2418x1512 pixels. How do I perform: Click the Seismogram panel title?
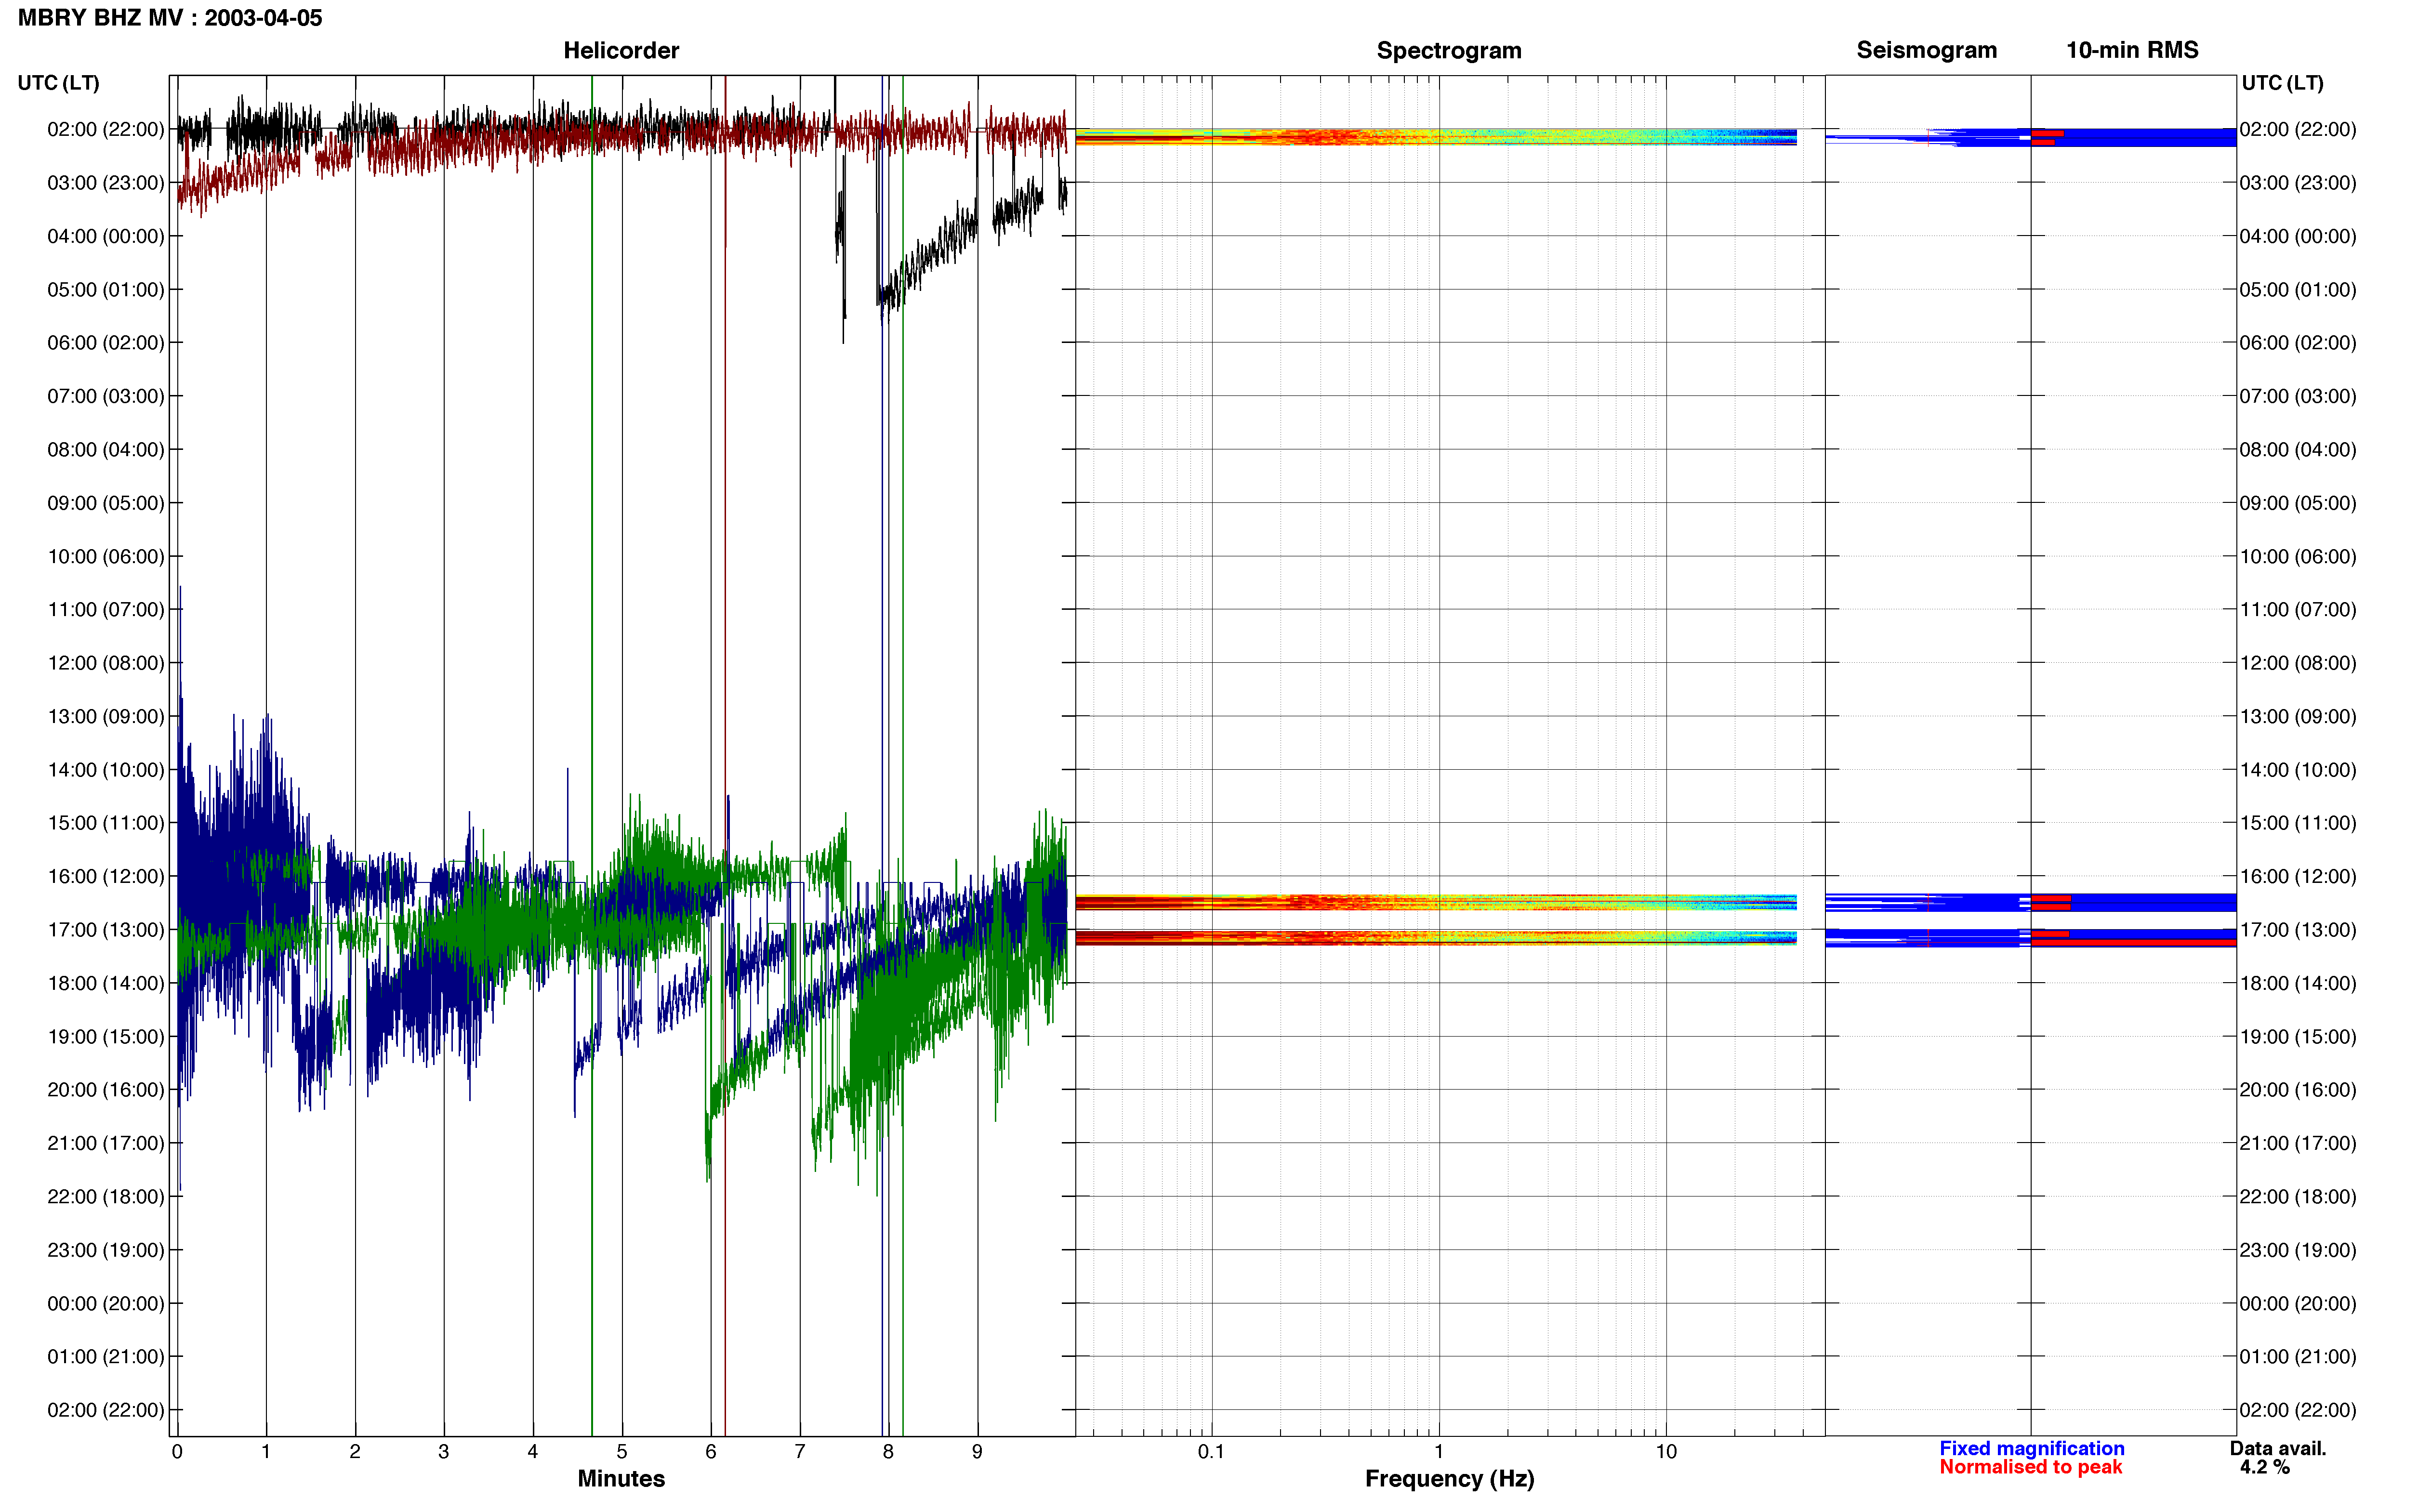tap(1926, 50)
